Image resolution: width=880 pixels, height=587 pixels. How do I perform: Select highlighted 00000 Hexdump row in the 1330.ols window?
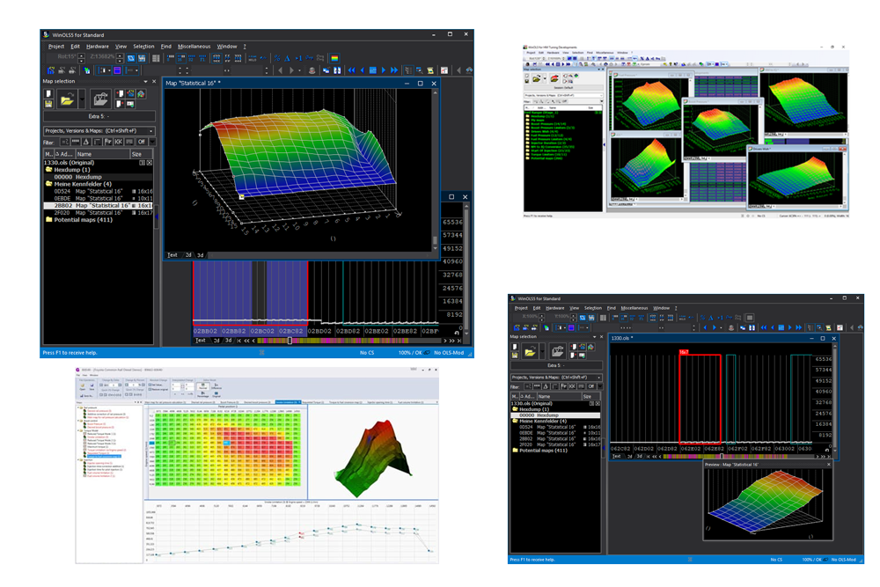(x=555, y=415)
